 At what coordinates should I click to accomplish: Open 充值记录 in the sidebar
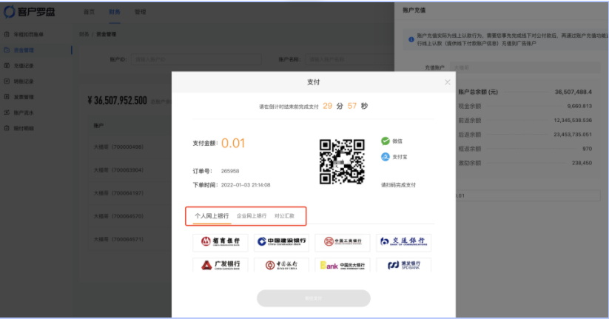(24, 66)
